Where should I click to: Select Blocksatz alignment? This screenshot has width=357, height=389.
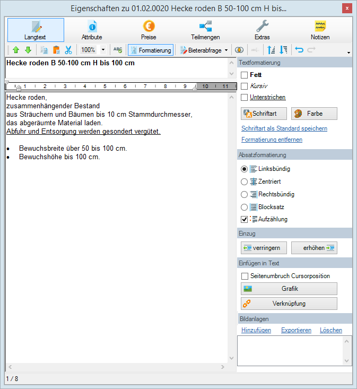tap(245, 207)
